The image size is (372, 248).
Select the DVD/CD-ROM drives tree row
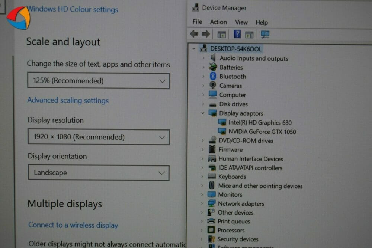(x=246, y=141)
